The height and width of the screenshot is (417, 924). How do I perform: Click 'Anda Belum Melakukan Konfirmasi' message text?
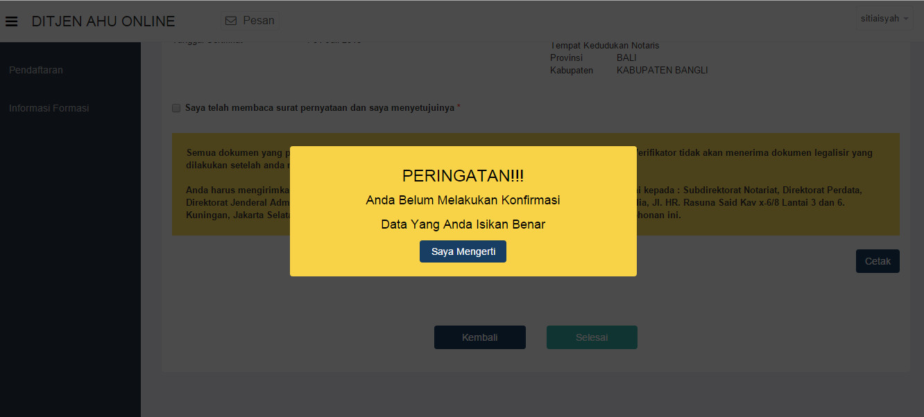coord(463,200)
